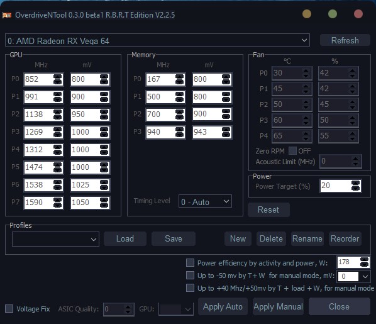
Task: Enable Power efficiency by activity and power
Action: pyautogui.click(x=190, y=262)
